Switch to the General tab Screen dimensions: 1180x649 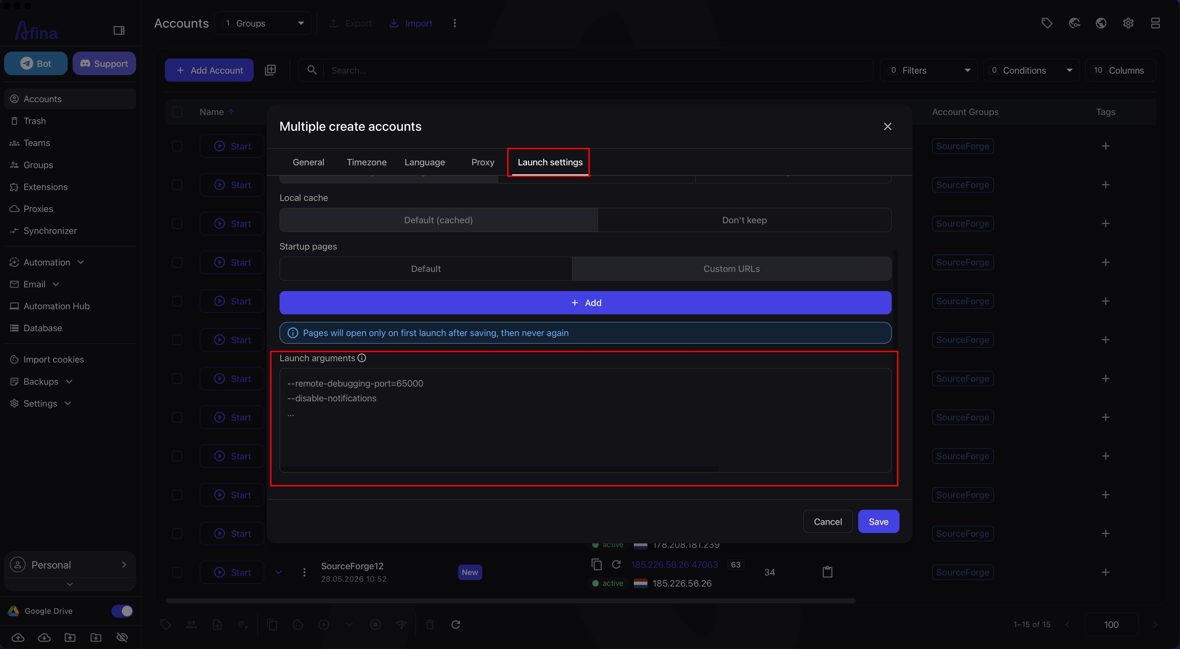308,162
